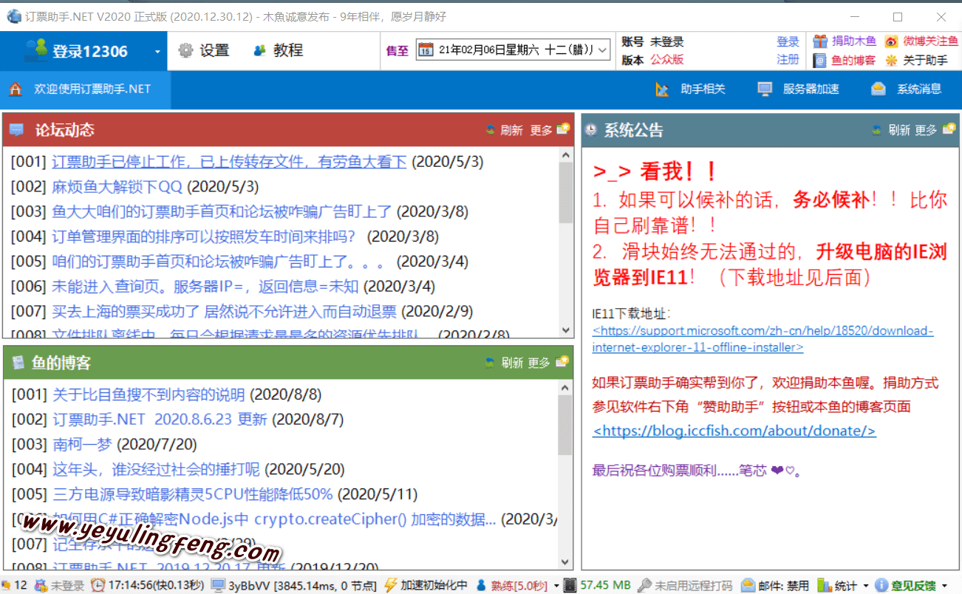The height and width of the screenshot is (594, 962).
Task: Click the lightning icon beside 加速初始化中
Action: click(391, 585)
